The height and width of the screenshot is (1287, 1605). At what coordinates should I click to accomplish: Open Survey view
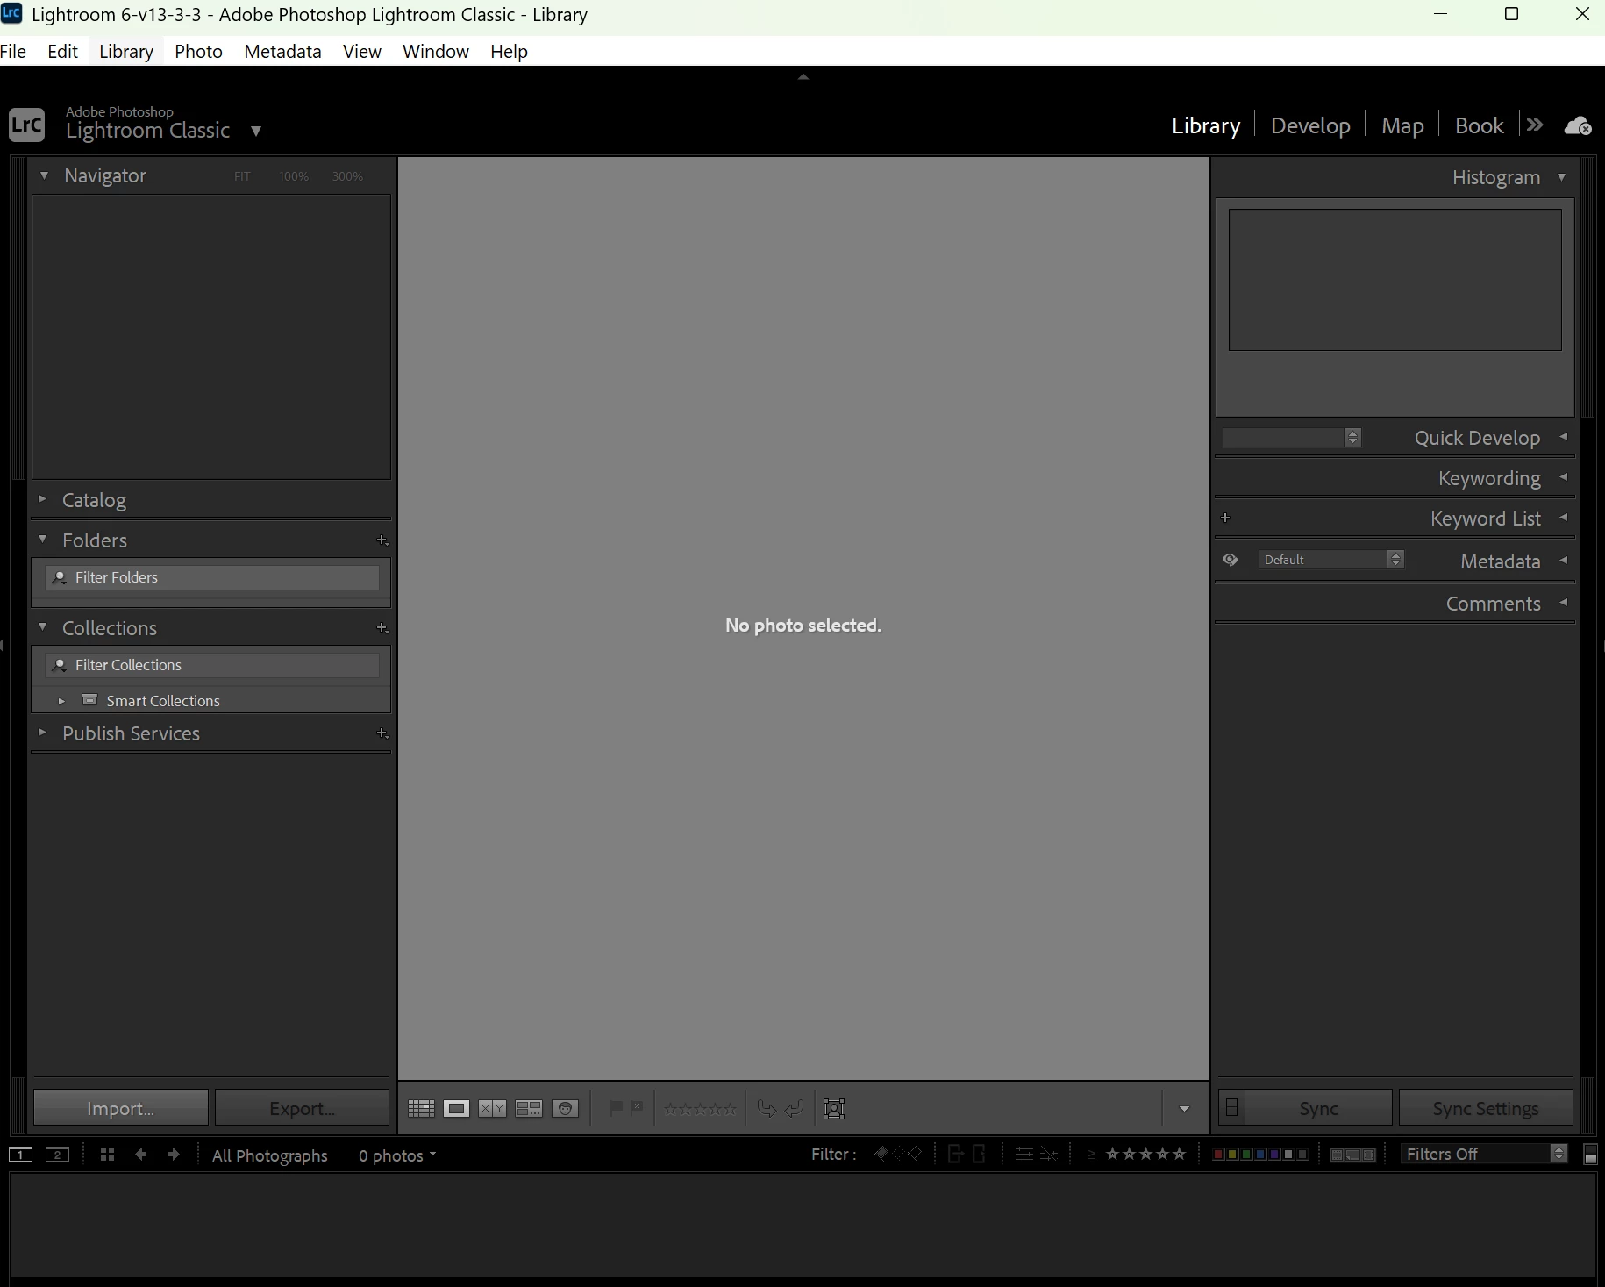[x=529, y=1109]
